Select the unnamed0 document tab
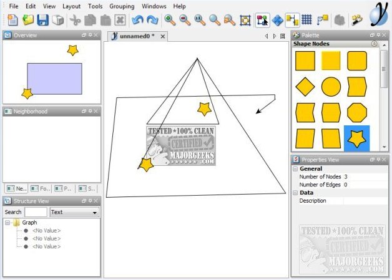 (137, 36)
